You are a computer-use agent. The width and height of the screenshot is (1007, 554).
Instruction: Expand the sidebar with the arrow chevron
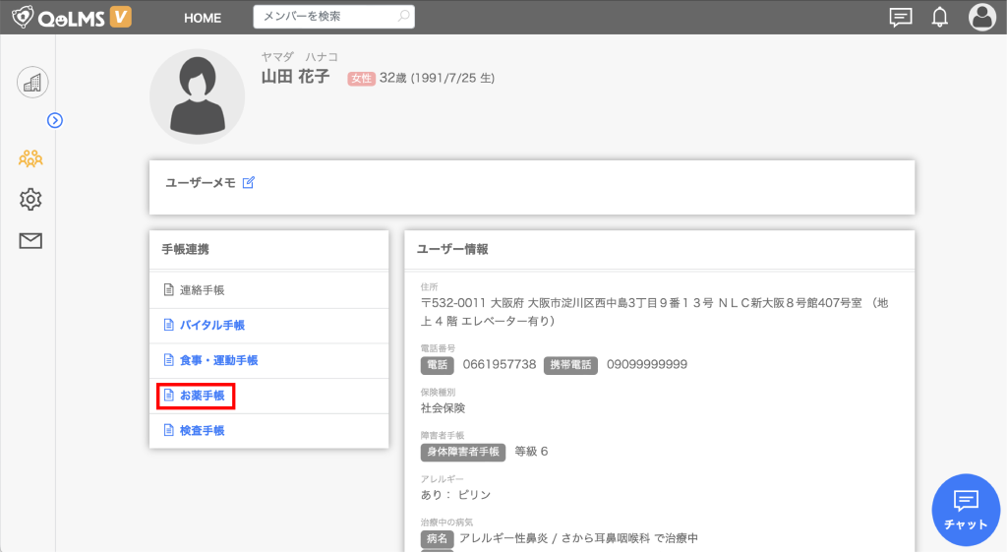[55, 120]
